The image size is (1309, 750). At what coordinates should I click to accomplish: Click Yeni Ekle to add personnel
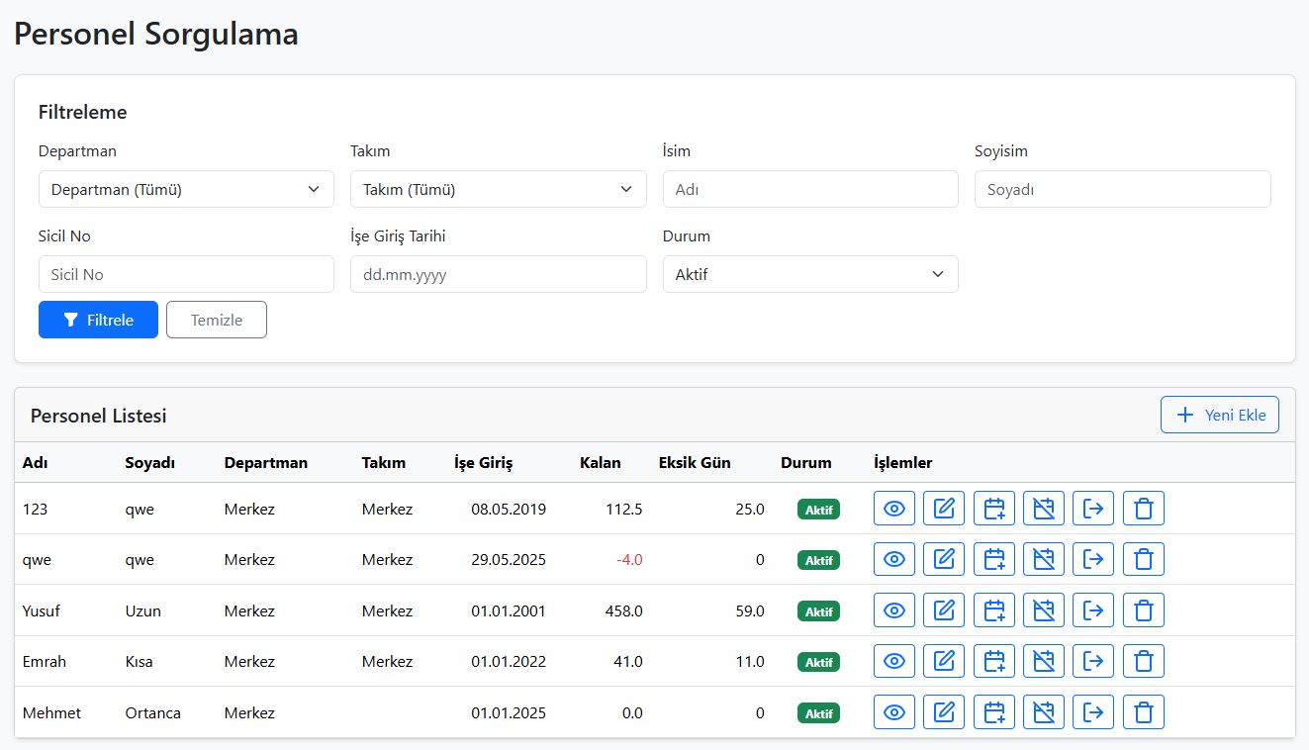(x=1220, y=415)
